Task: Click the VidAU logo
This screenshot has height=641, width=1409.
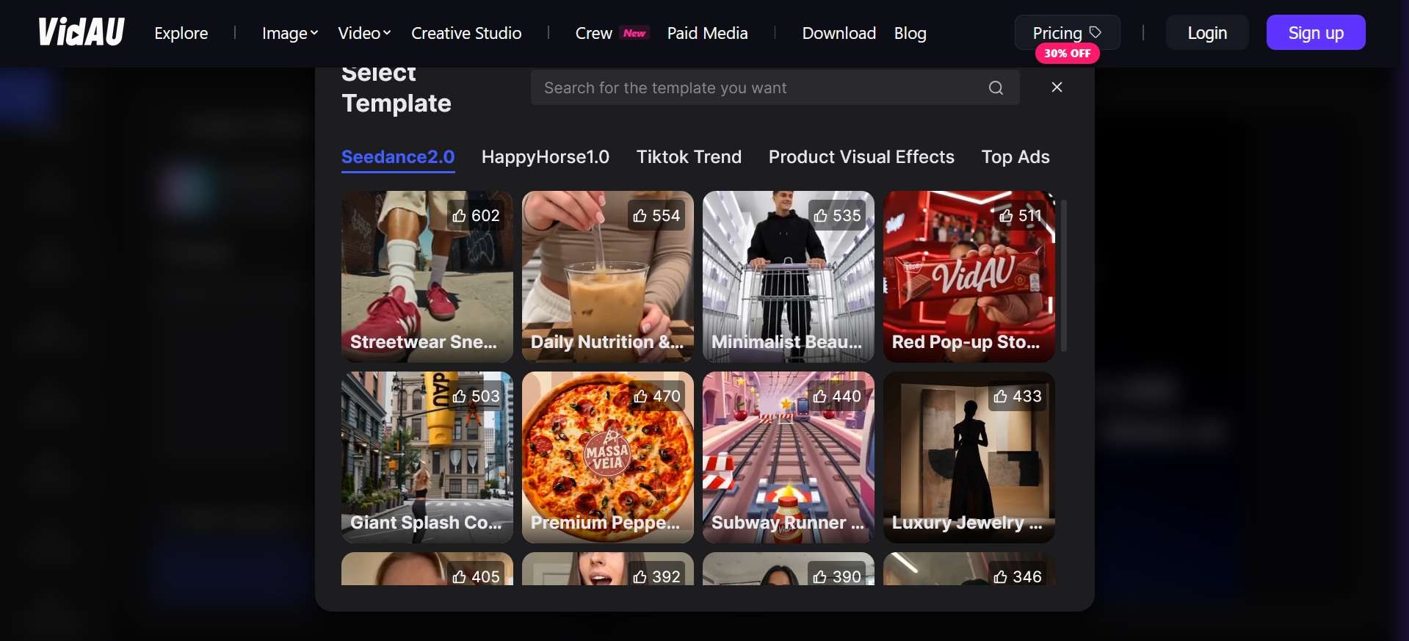Action: pyautogui.click(x=82, y=32)
